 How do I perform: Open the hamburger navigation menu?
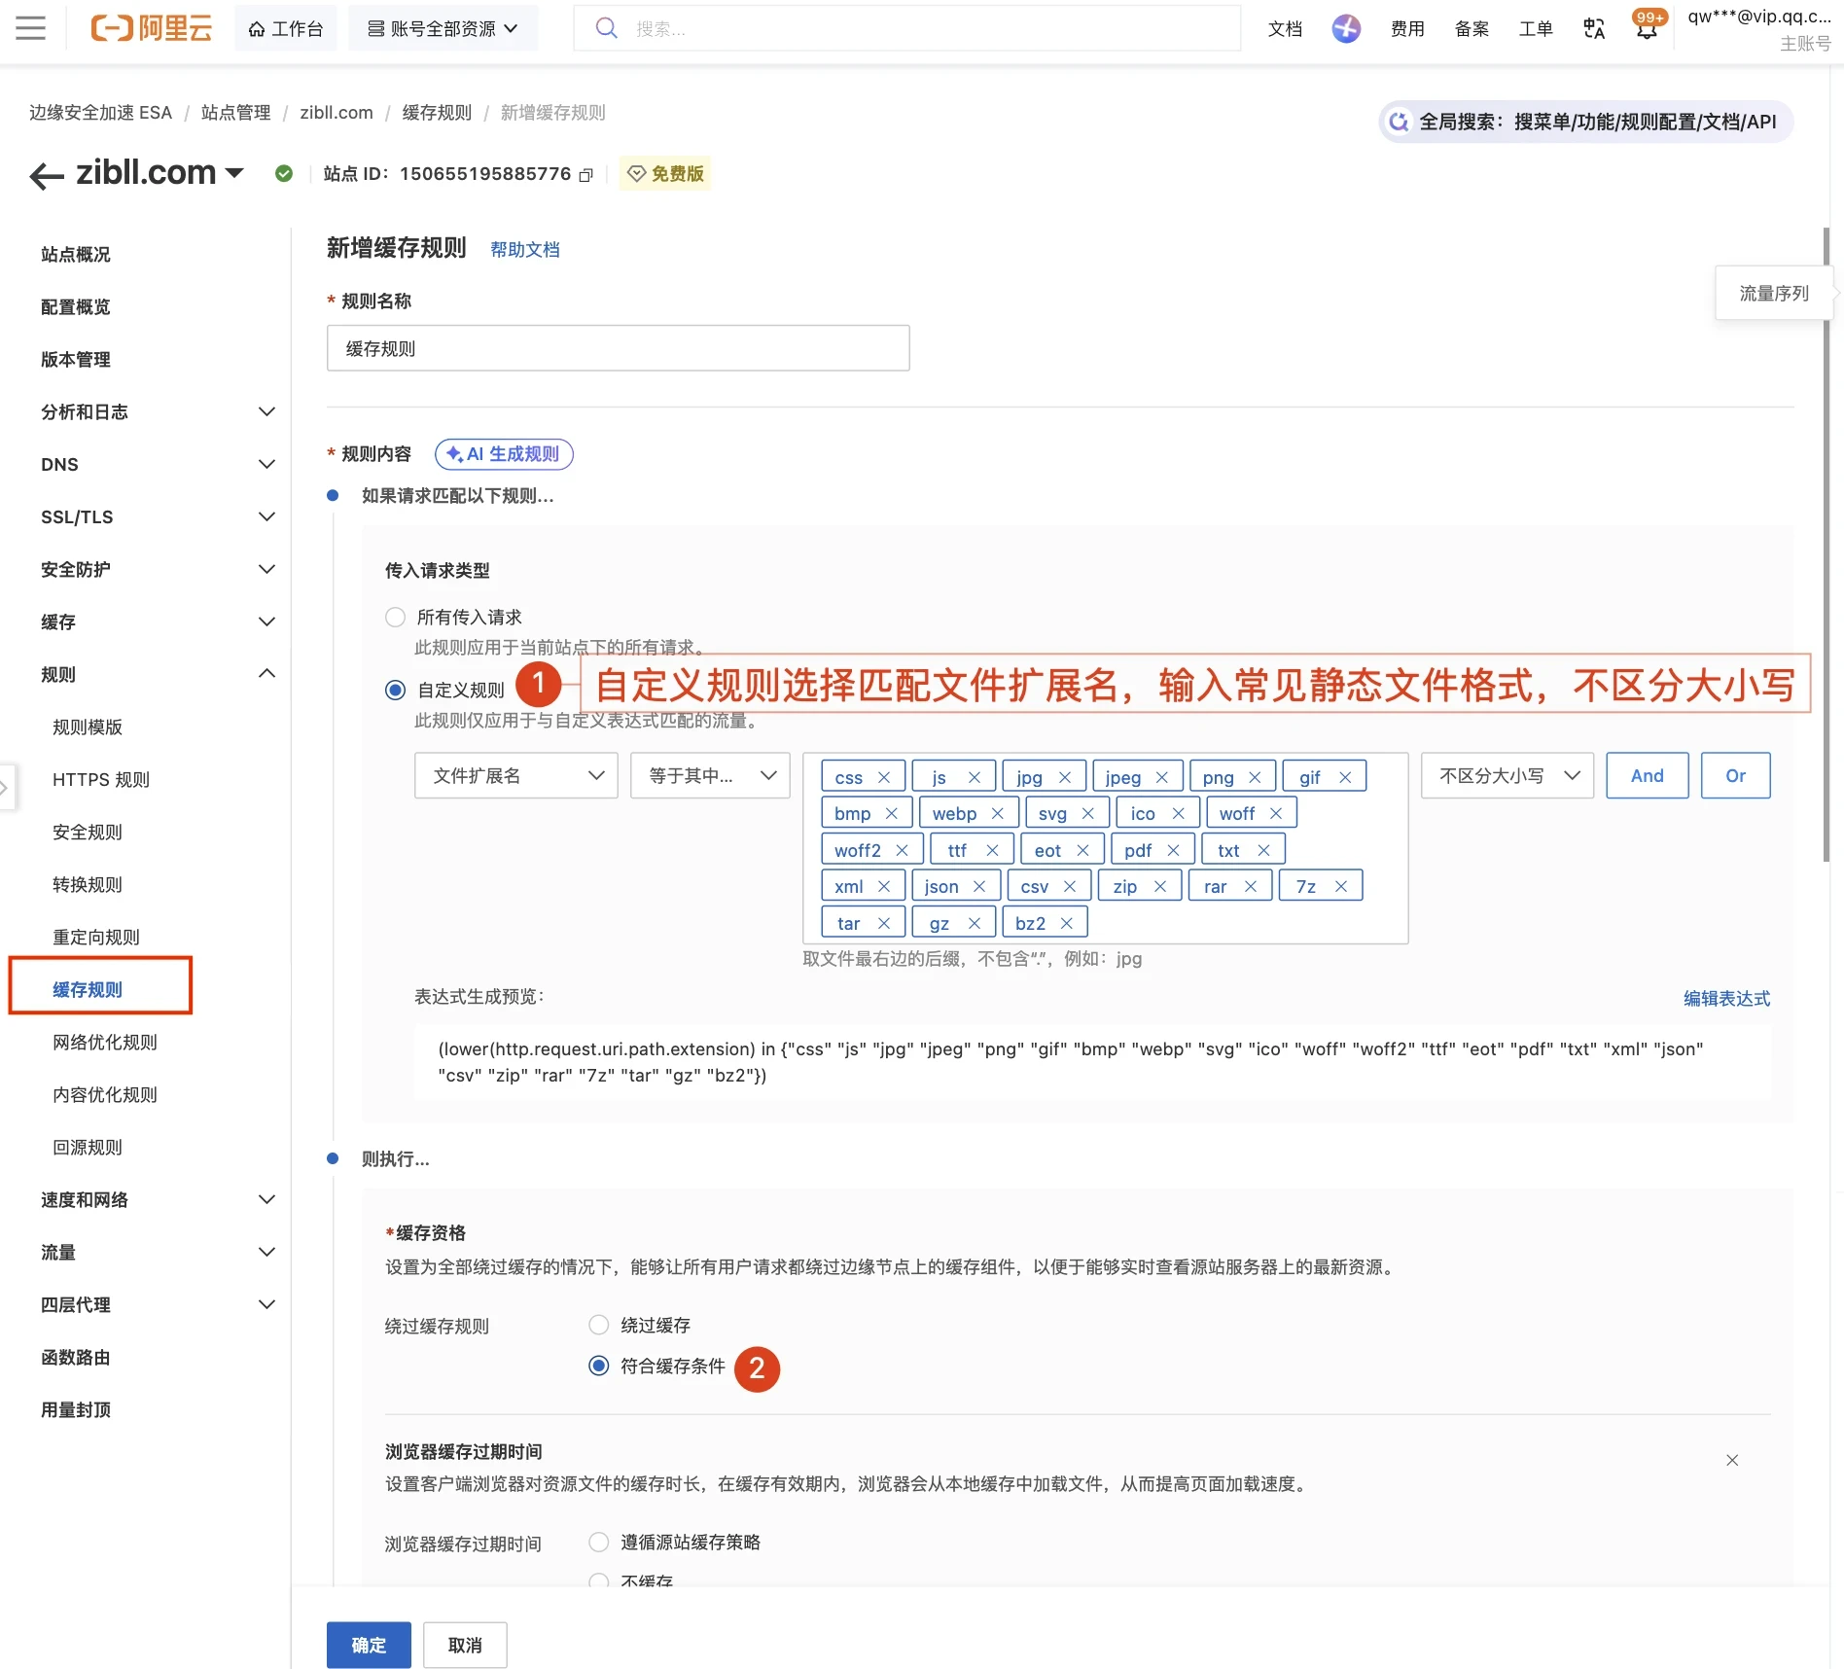30,28
